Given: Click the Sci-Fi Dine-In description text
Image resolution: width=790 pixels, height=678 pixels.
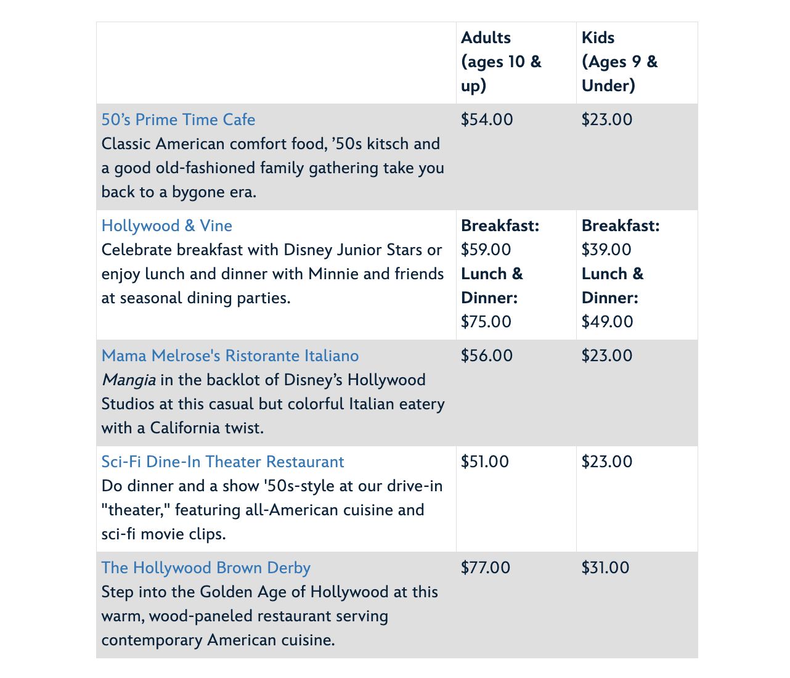Looking at the screenshot, I should click(x=271, y=510).
